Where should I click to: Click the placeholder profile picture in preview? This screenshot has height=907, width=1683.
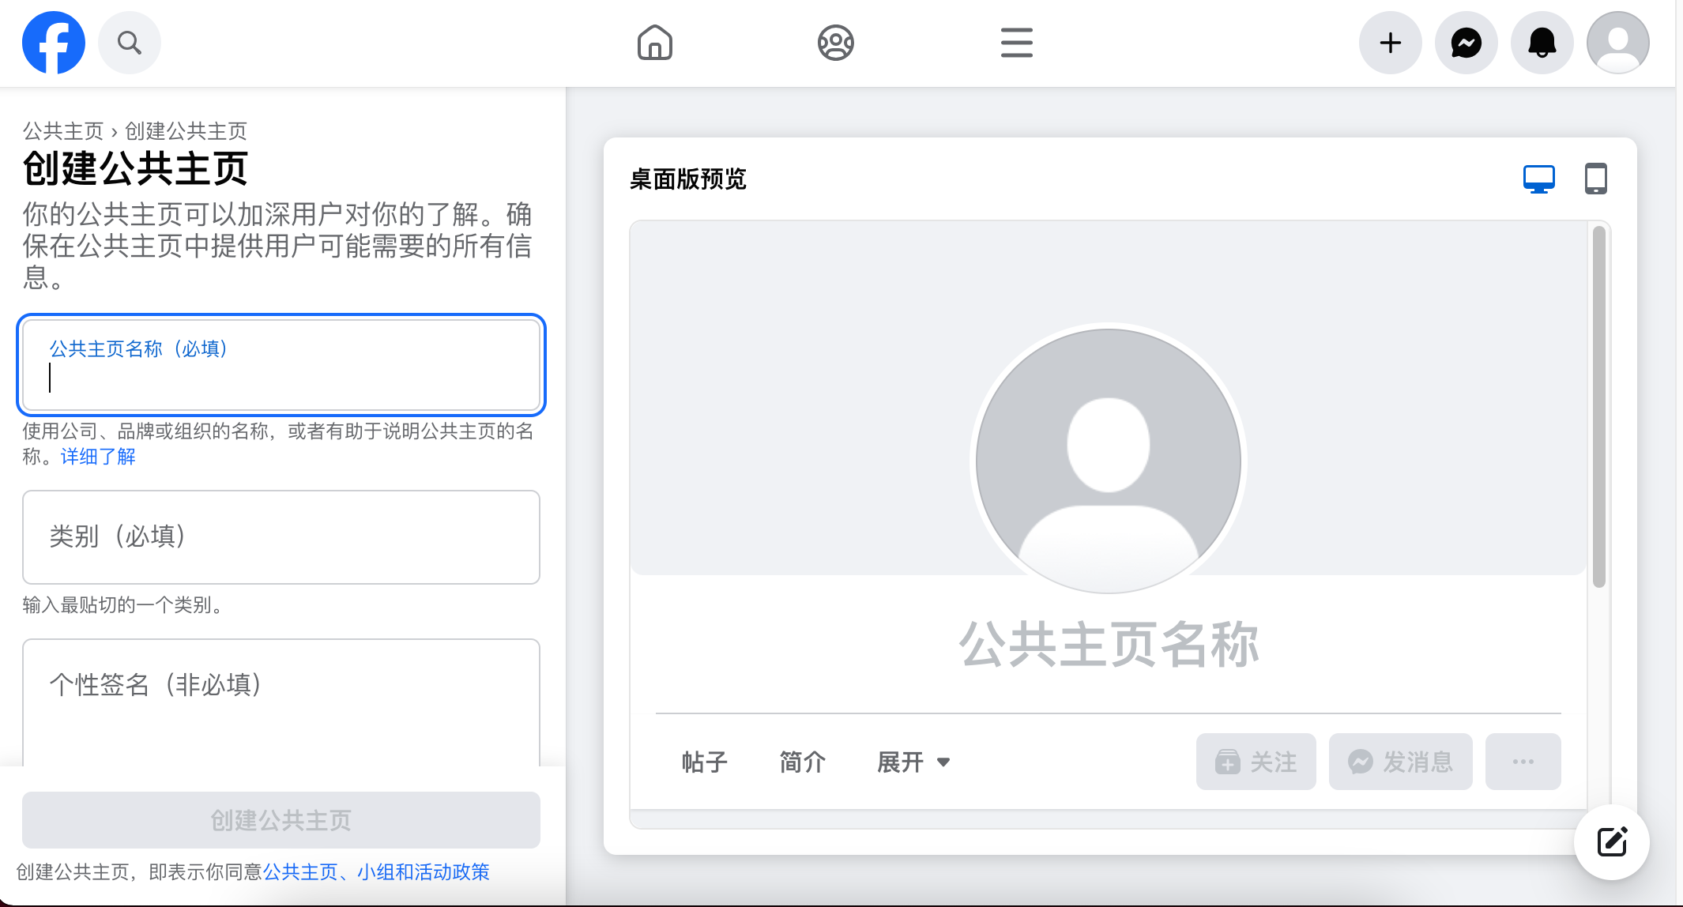(1109, 461)
